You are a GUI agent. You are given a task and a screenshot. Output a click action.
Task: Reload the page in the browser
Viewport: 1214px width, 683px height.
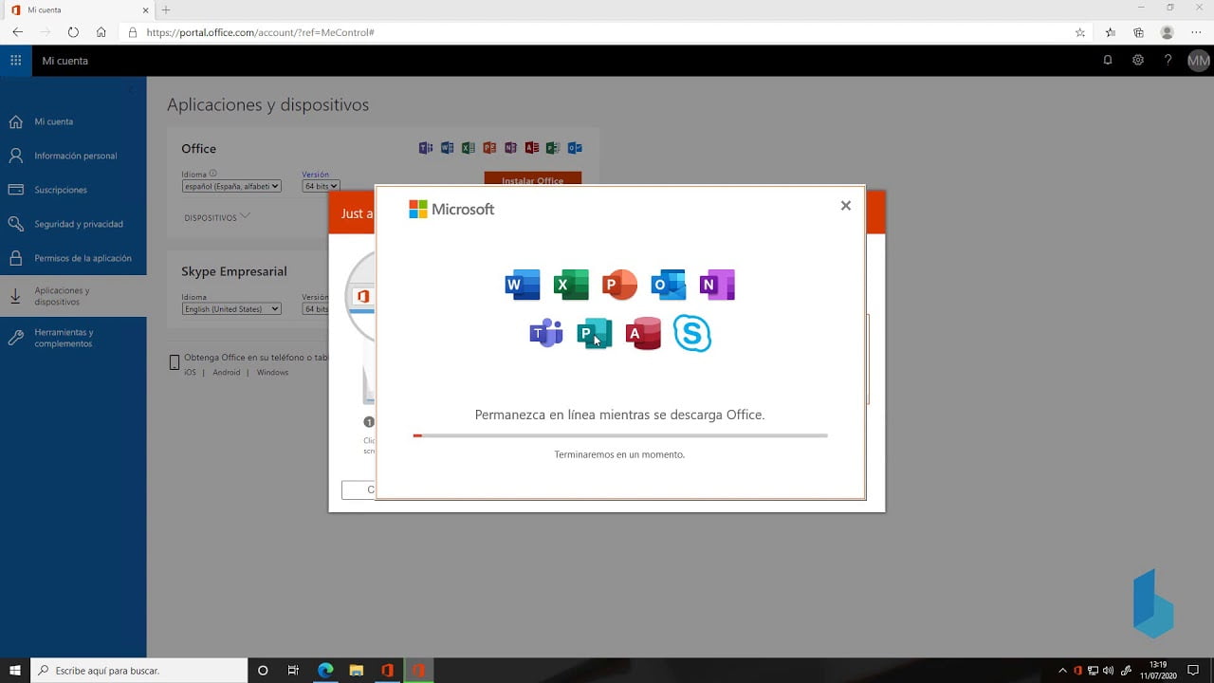tap(73, 32)
